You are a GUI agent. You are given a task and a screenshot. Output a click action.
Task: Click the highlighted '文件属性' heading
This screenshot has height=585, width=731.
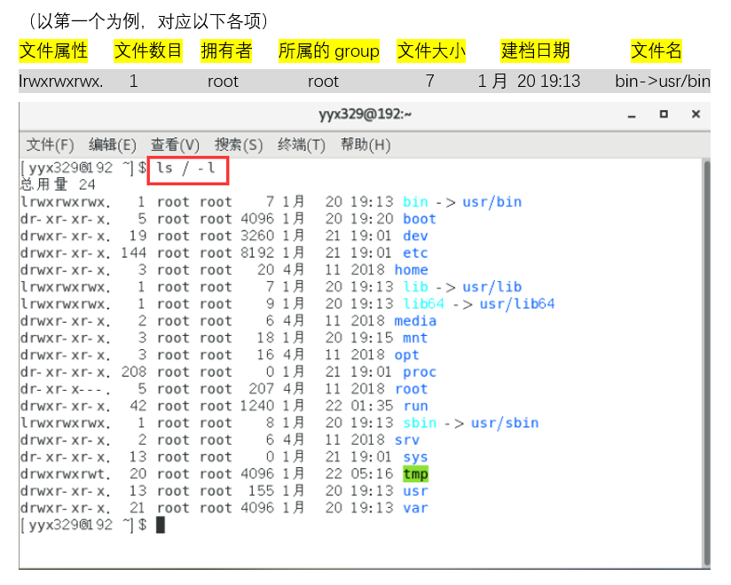pos(53,51)
